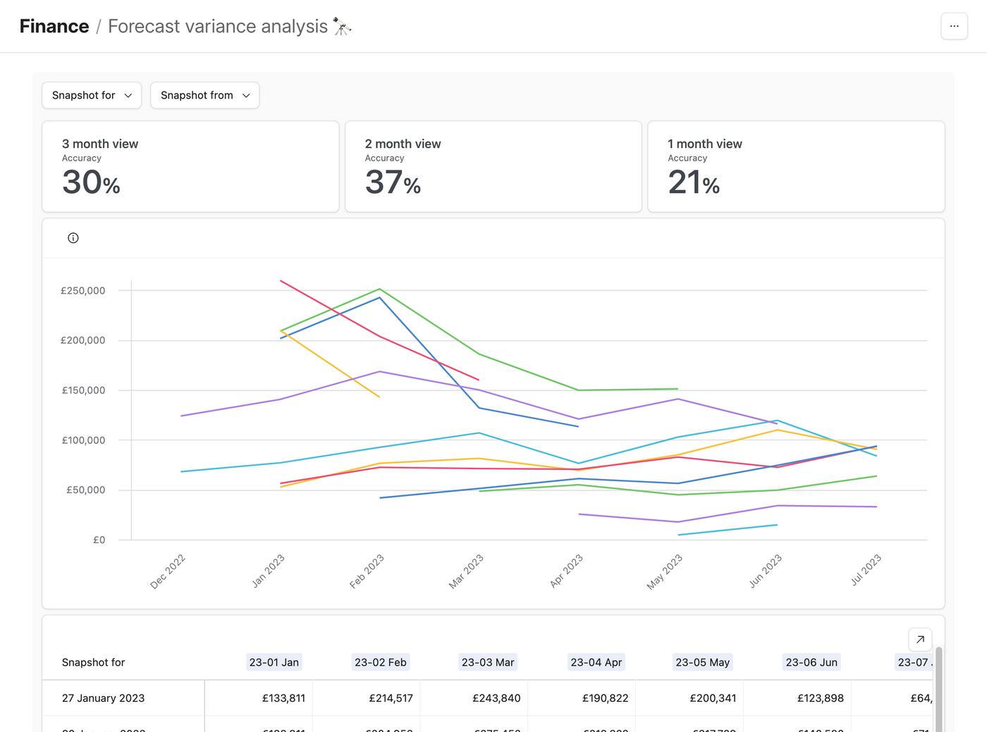Click the info icon above the chart

click(73, 237)
